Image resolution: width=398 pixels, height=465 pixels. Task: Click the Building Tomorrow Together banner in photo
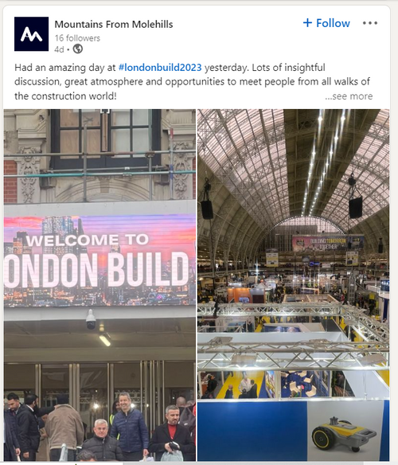(x=328, y=243)
